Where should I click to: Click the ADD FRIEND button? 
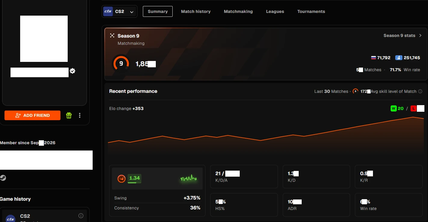click(32, 115)
